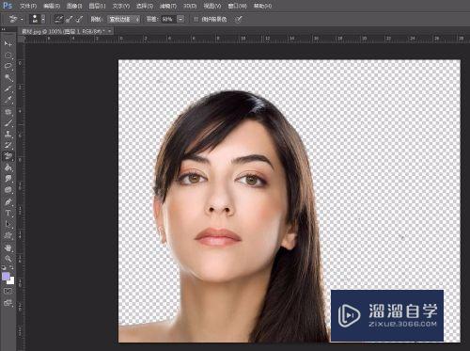Select the Type tool

[8, 213]
